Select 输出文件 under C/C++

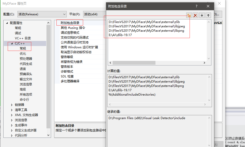(x=26, y=79)
